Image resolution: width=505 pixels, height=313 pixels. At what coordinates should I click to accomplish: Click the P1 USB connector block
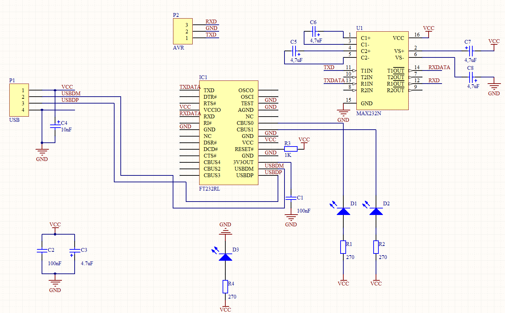[19, 100]
